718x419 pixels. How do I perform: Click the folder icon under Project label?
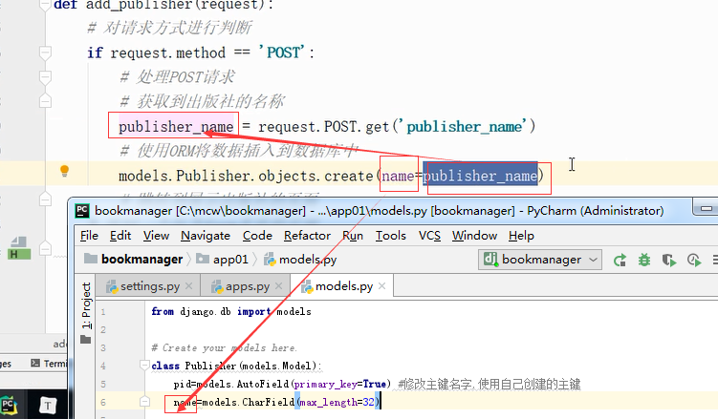point(85,340)
